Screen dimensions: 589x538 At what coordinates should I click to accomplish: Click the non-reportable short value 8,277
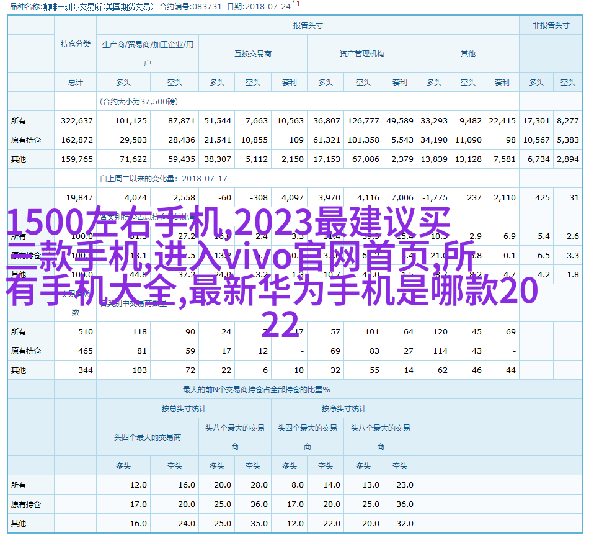pyautogui.click(x=567, y=120)
